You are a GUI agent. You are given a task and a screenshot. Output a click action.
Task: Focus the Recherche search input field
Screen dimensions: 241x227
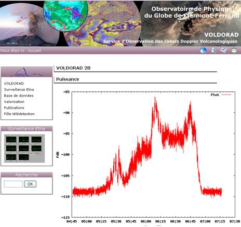point(14,184)
